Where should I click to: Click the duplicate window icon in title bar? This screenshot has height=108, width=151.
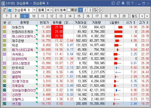point(118,3)
